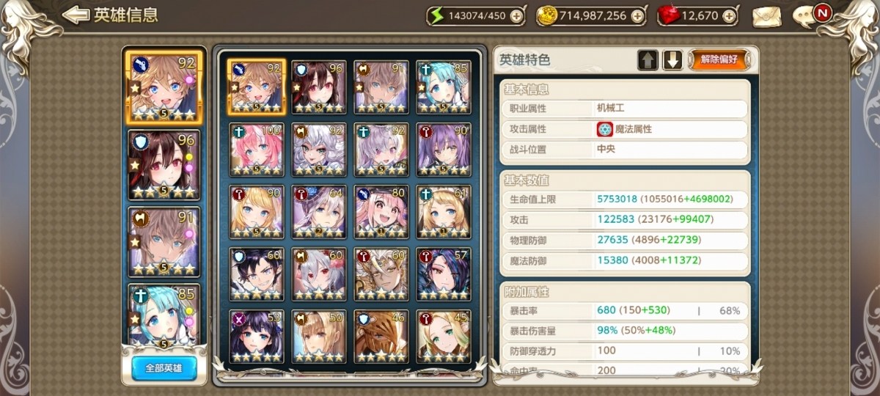
Task: Add rubies with the plus beside 12,670
Action: [x=728, y=15]
